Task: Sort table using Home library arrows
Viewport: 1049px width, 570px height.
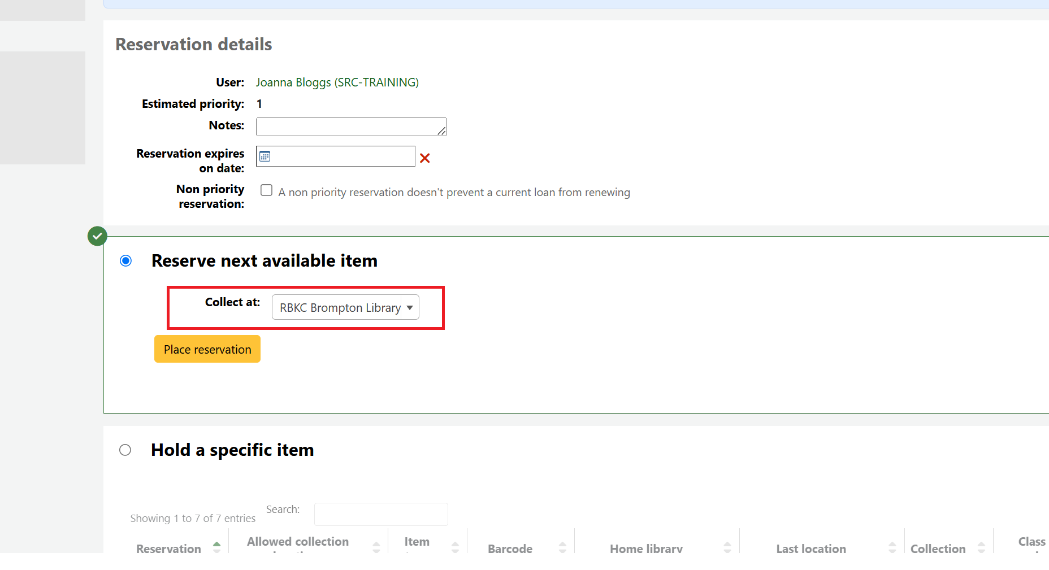Action: [x=727, y=547]
